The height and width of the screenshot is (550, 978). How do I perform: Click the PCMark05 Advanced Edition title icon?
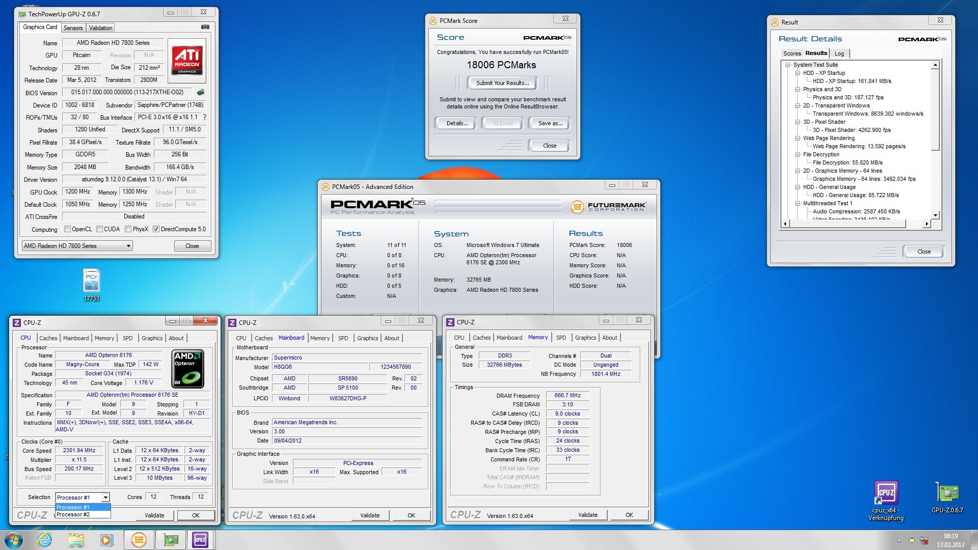click(325, 187)
